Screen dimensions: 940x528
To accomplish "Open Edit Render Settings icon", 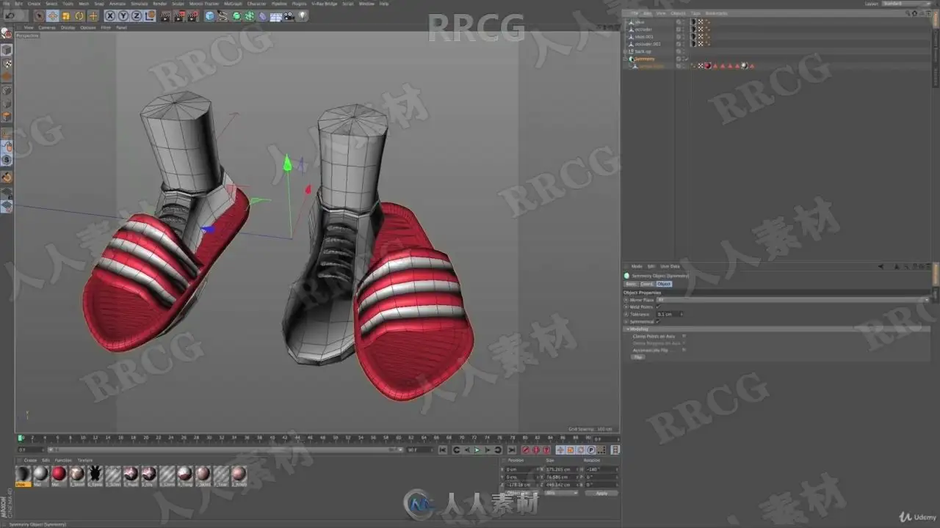I will [193, 16].
